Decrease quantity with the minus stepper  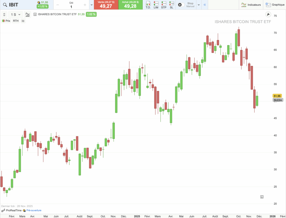coord(57,5)
